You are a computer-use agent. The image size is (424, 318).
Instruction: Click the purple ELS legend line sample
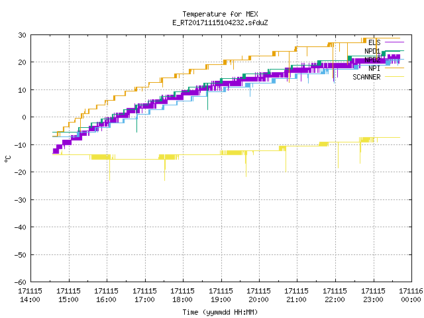[394, 42]
